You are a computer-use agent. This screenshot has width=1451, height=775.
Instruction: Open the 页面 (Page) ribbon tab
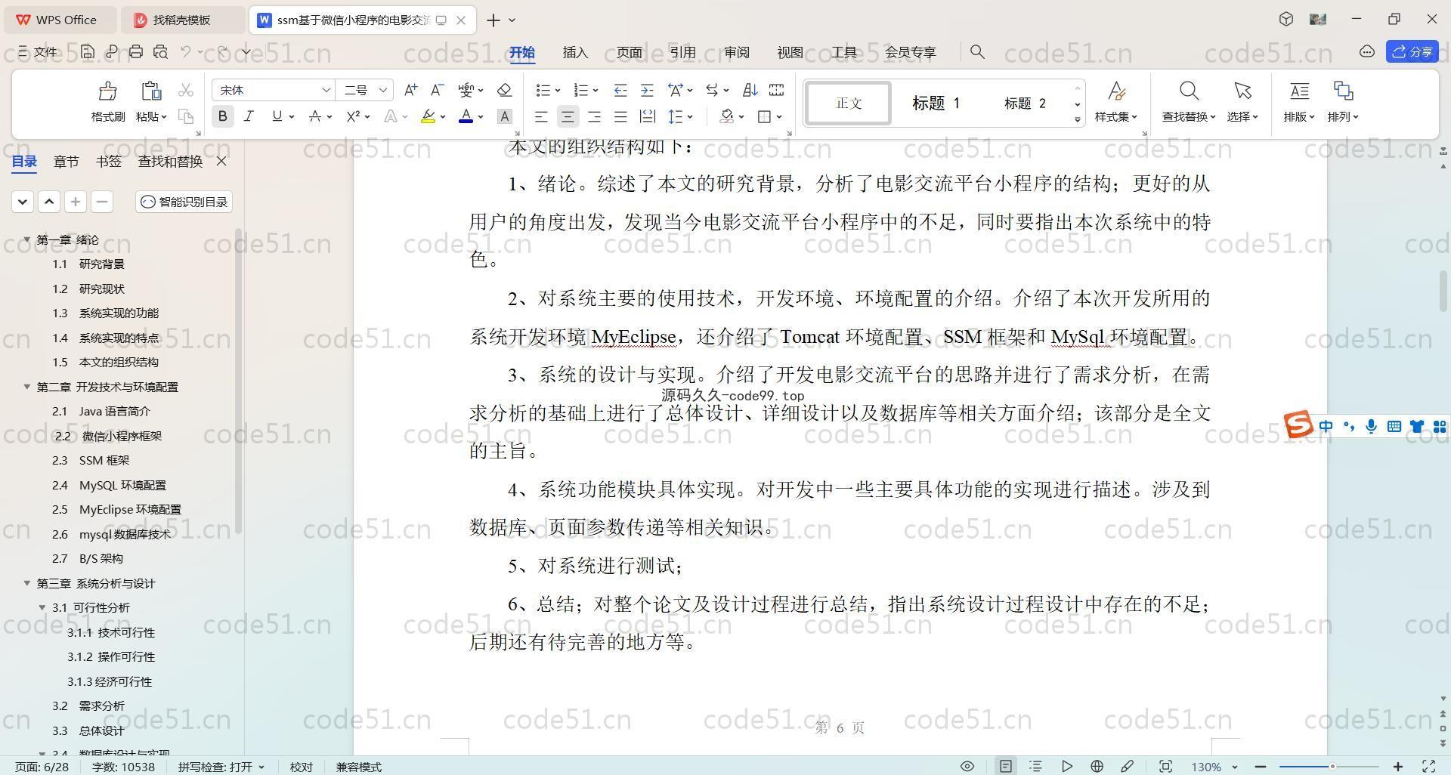pyautogui.click(x=629, y=52)
